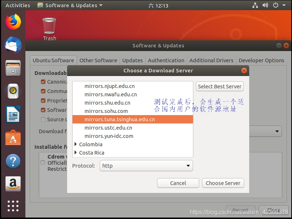The height and width of the screenshot is (219, 292).
Task: Toggle the Community-maintained software checkbox
Action: (x=43, y=91)
